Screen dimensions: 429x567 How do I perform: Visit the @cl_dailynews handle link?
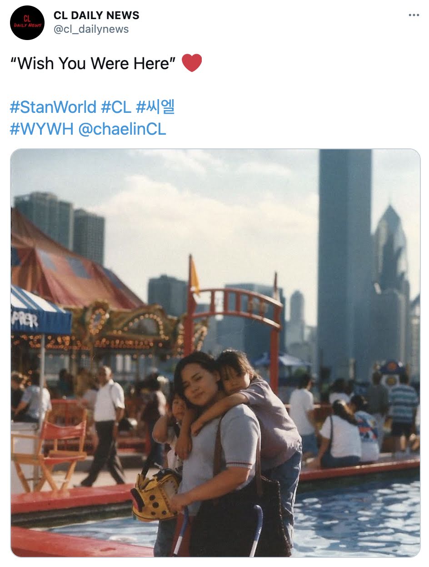[91, 29]
